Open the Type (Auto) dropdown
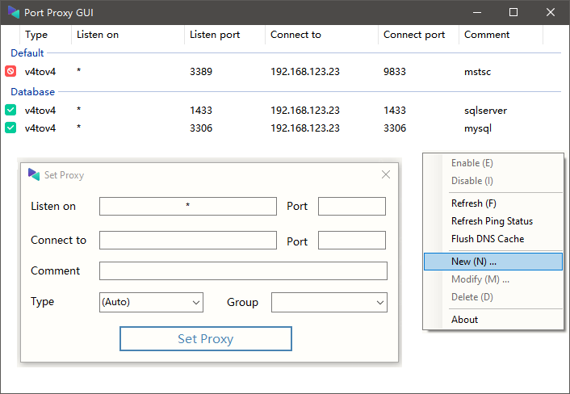The height and width of the screenshot is (394, 570). 151,303
